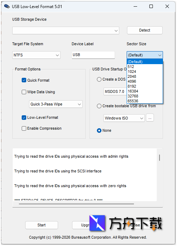Image resolution: width=177 pixels, height=246 pixels.
Task: Enable Compression checkbox
Action: 24,128
